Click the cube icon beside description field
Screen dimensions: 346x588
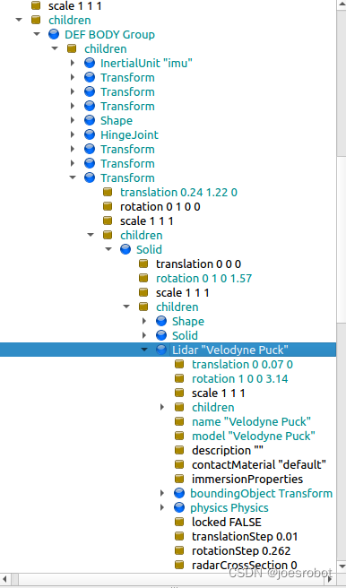tap(179, 450)
